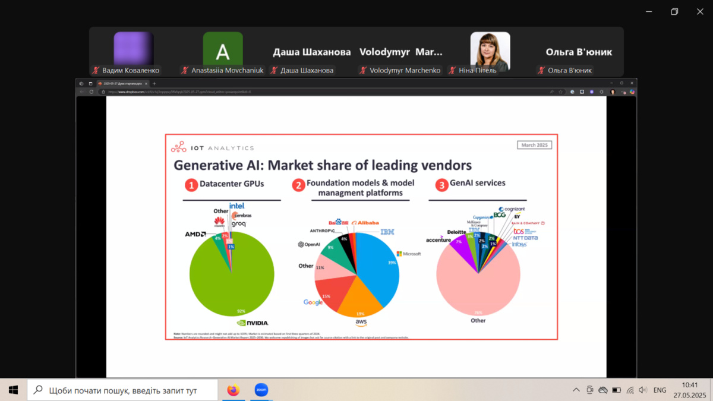Select Вадим Коваленко's purple video tile
The height and width of the screenshot is (401, 713).
[x=134, y=49]
